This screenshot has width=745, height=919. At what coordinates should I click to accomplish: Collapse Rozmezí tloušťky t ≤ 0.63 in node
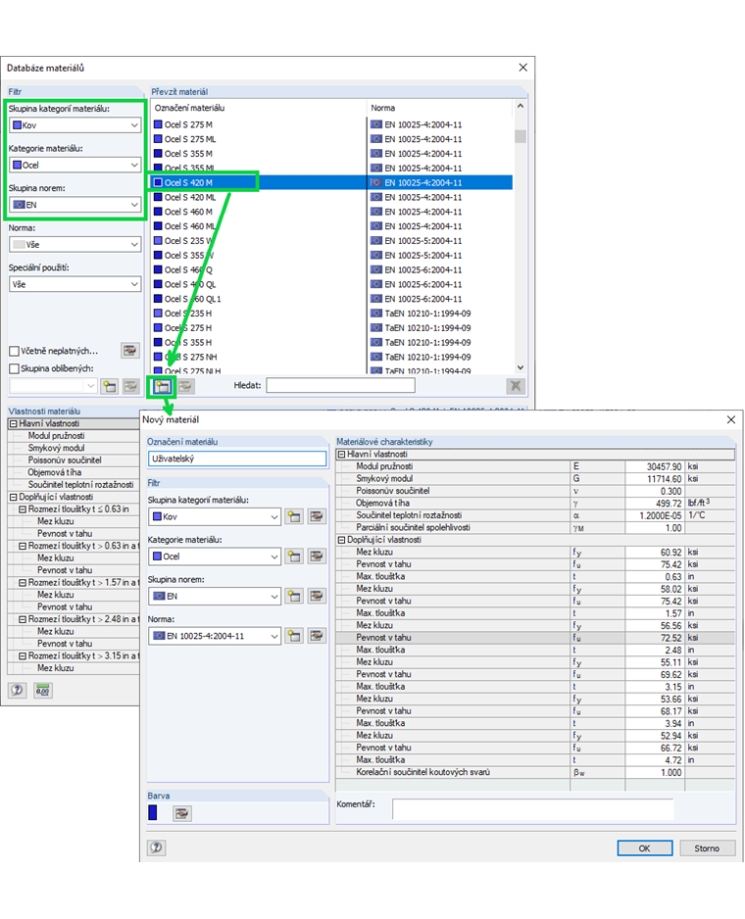tap(23, 509)
